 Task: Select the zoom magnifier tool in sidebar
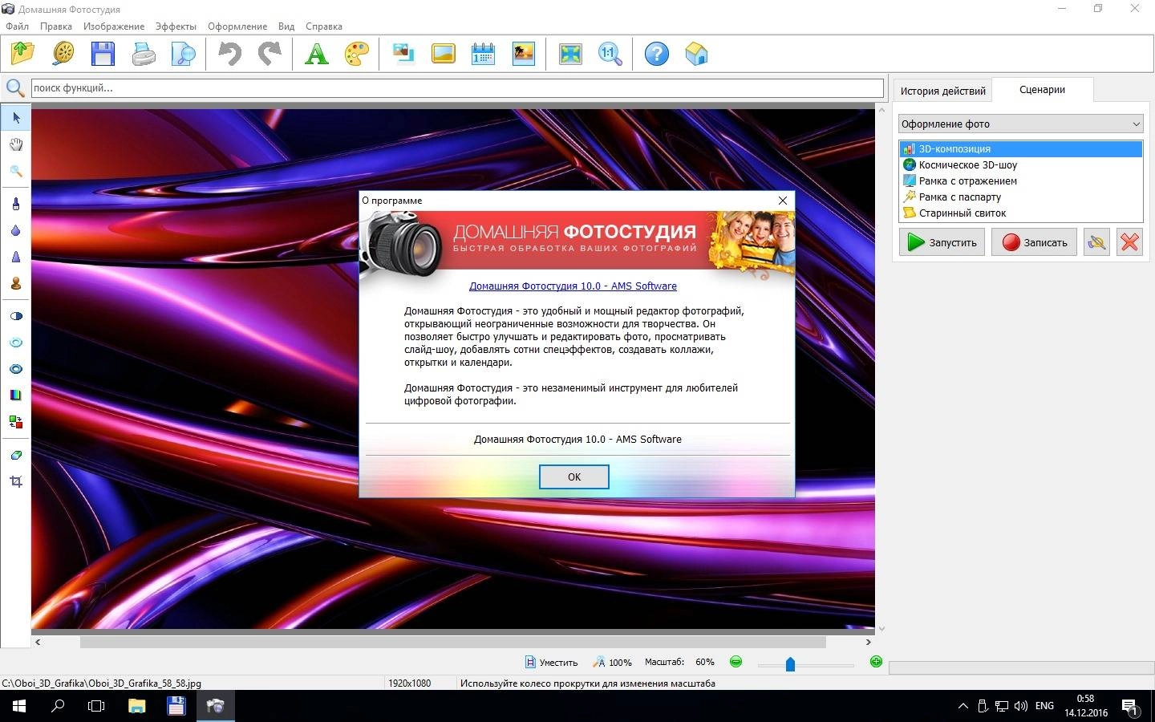16,171
